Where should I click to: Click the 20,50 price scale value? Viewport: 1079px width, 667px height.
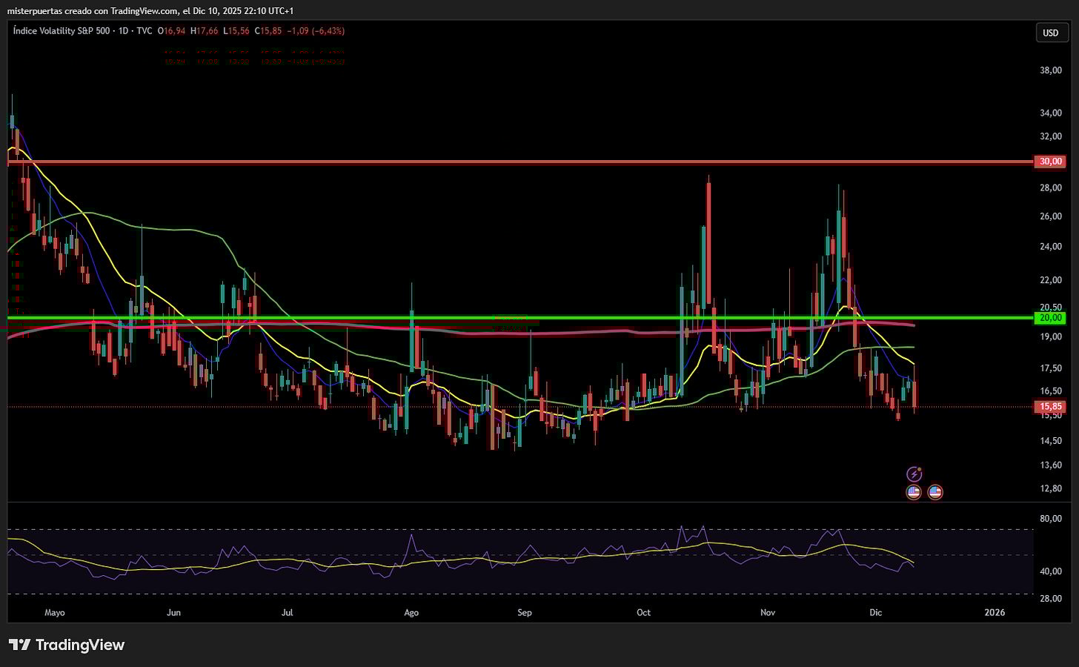[1051, 307]
